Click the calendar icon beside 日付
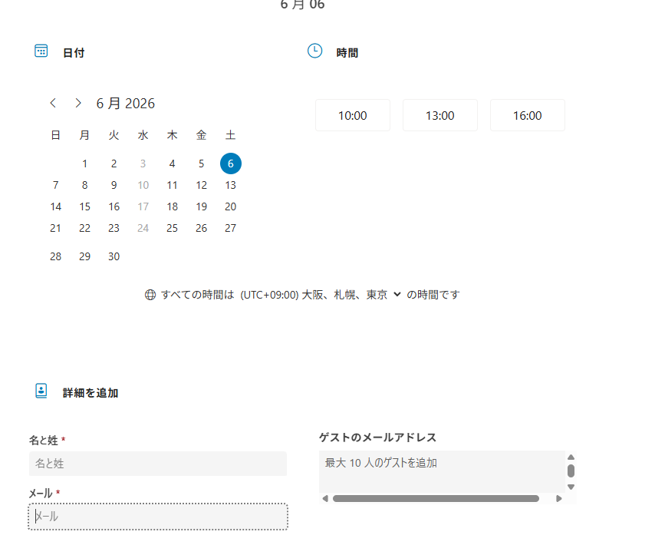 point(41,51)
